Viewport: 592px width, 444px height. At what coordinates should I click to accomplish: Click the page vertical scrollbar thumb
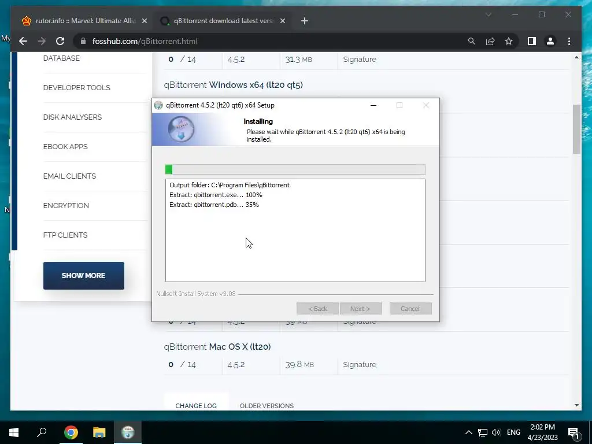coord(576,129)
